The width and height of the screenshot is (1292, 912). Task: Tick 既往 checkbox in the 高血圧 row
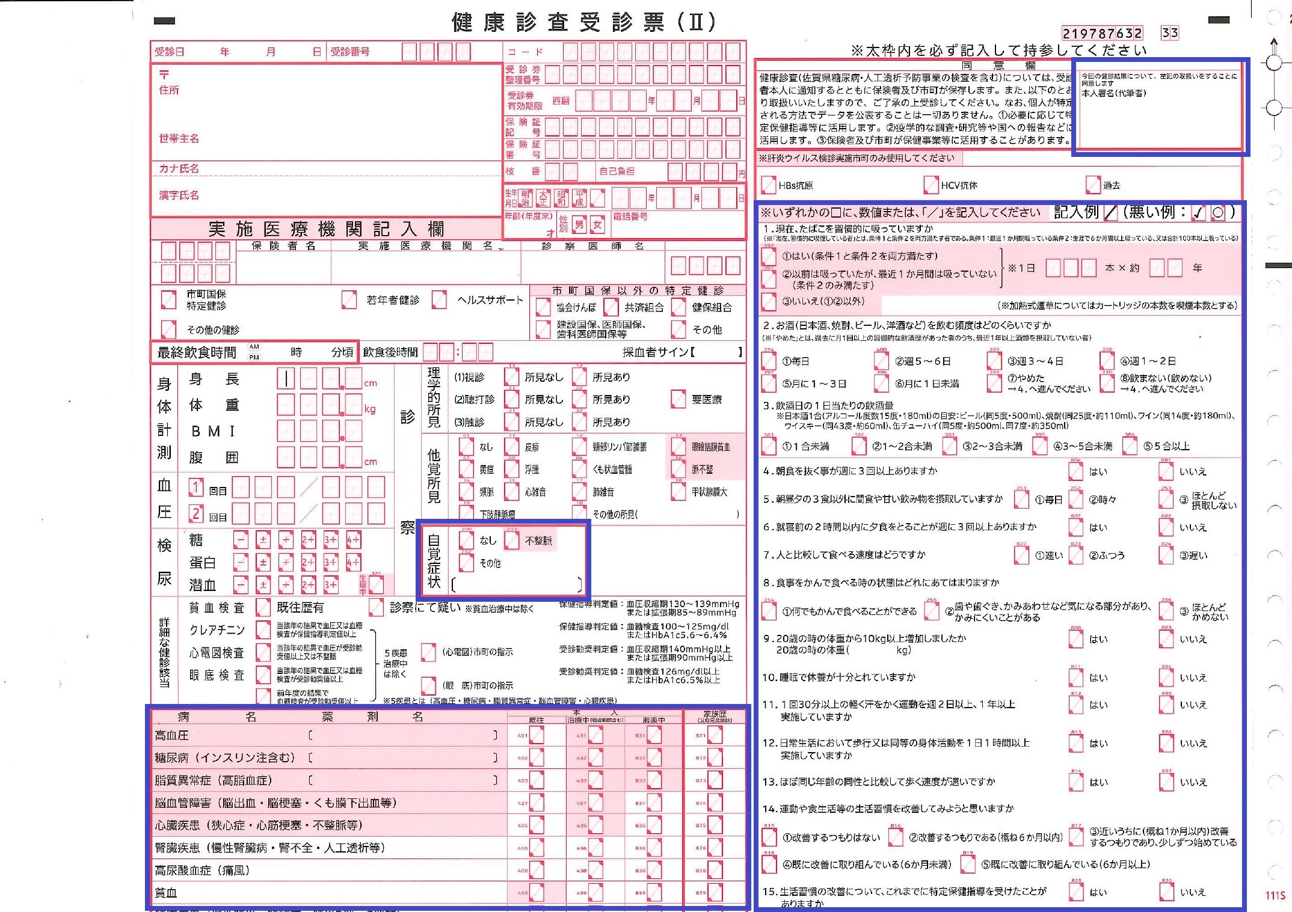point(536,735)
